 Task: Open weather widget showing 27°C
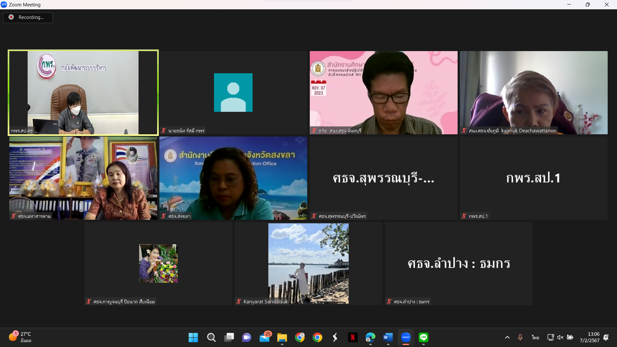(x=20, y=337)
